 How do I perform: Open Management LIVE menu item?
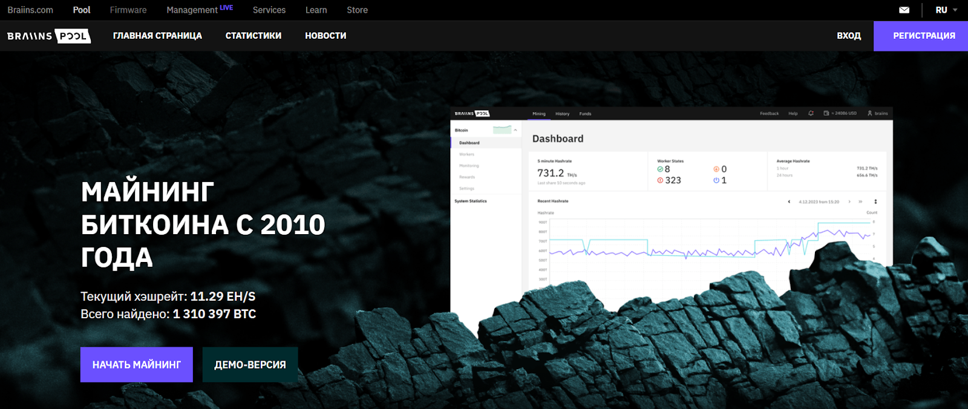tap(200, 9)
